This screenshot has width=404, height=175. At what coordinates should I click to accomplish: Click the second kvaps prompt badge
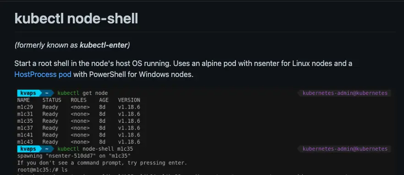coord(28,149)
